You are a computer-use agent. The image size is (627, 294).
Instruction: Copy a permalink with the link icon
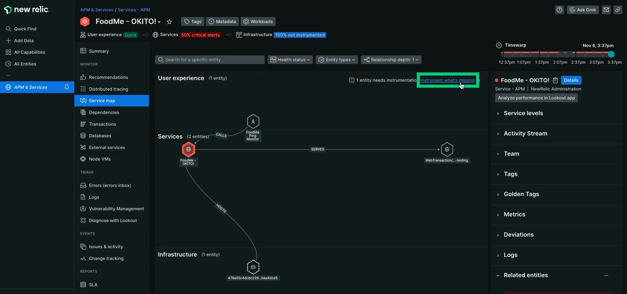pos(618,9)
